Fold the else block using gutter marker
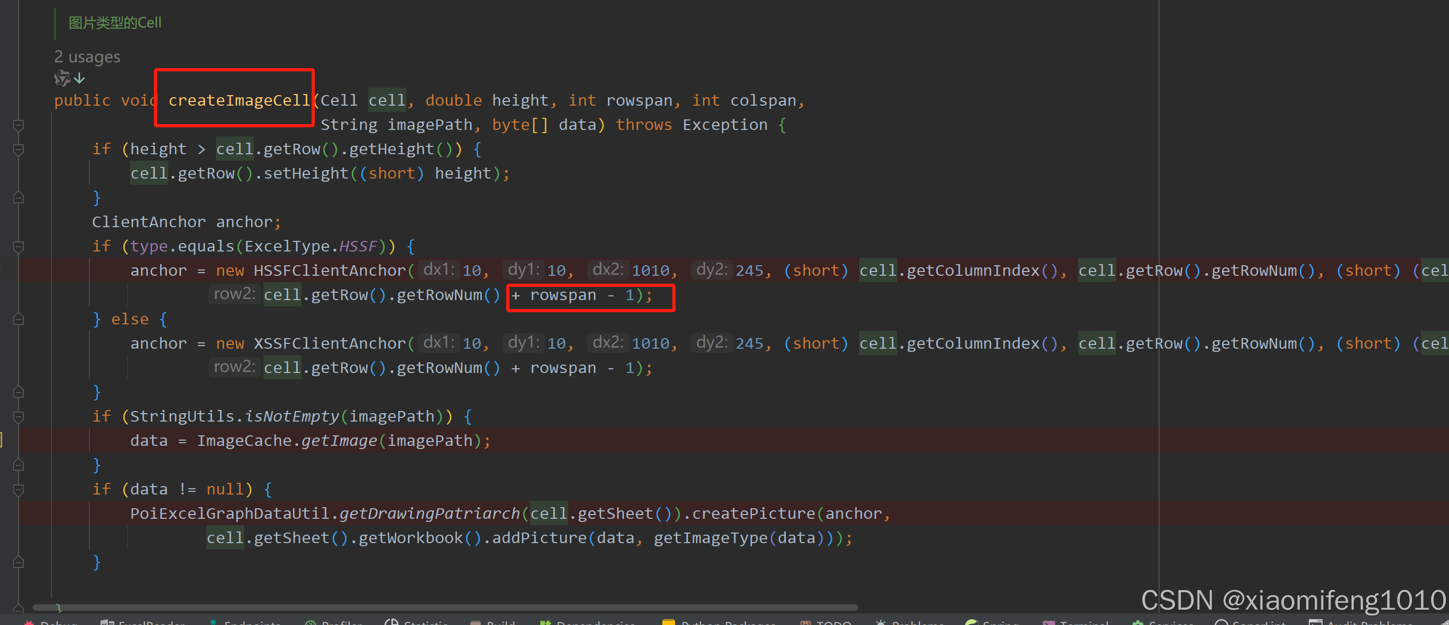 19,320
